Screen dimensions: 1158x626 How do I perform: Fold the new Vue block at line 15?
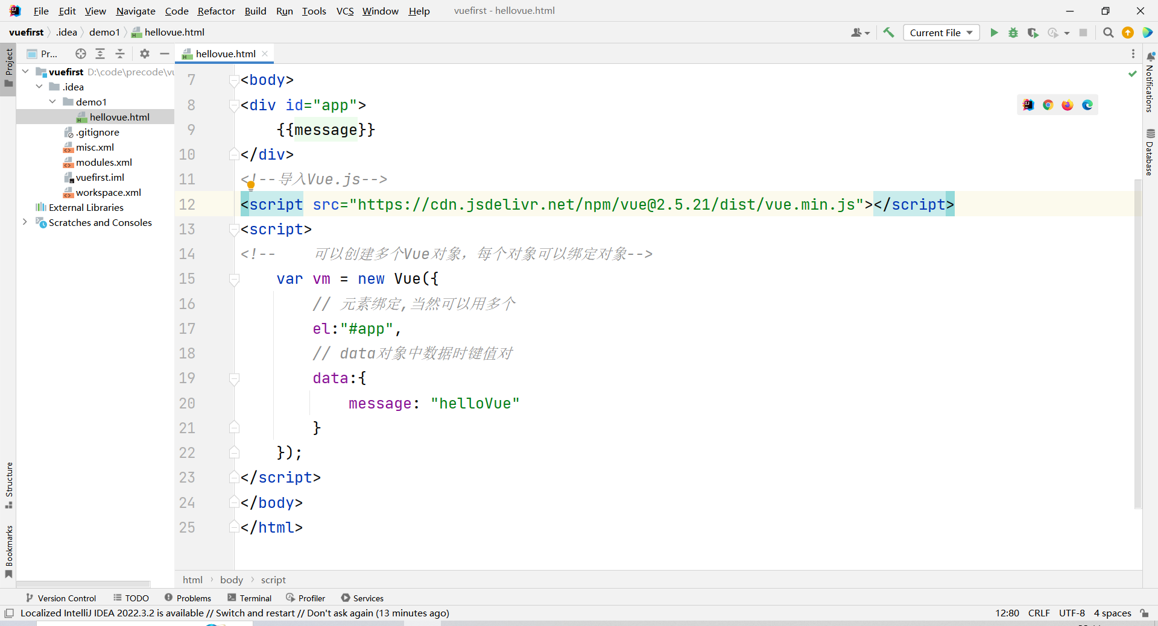(x=234, y=278)
